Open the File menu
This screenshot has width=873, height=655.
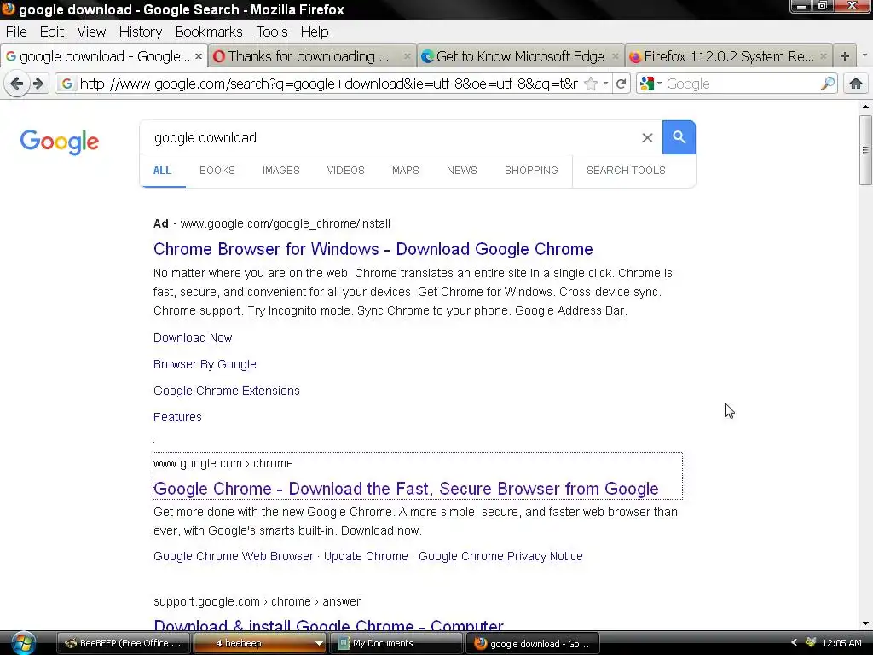(x=16, y=32)
